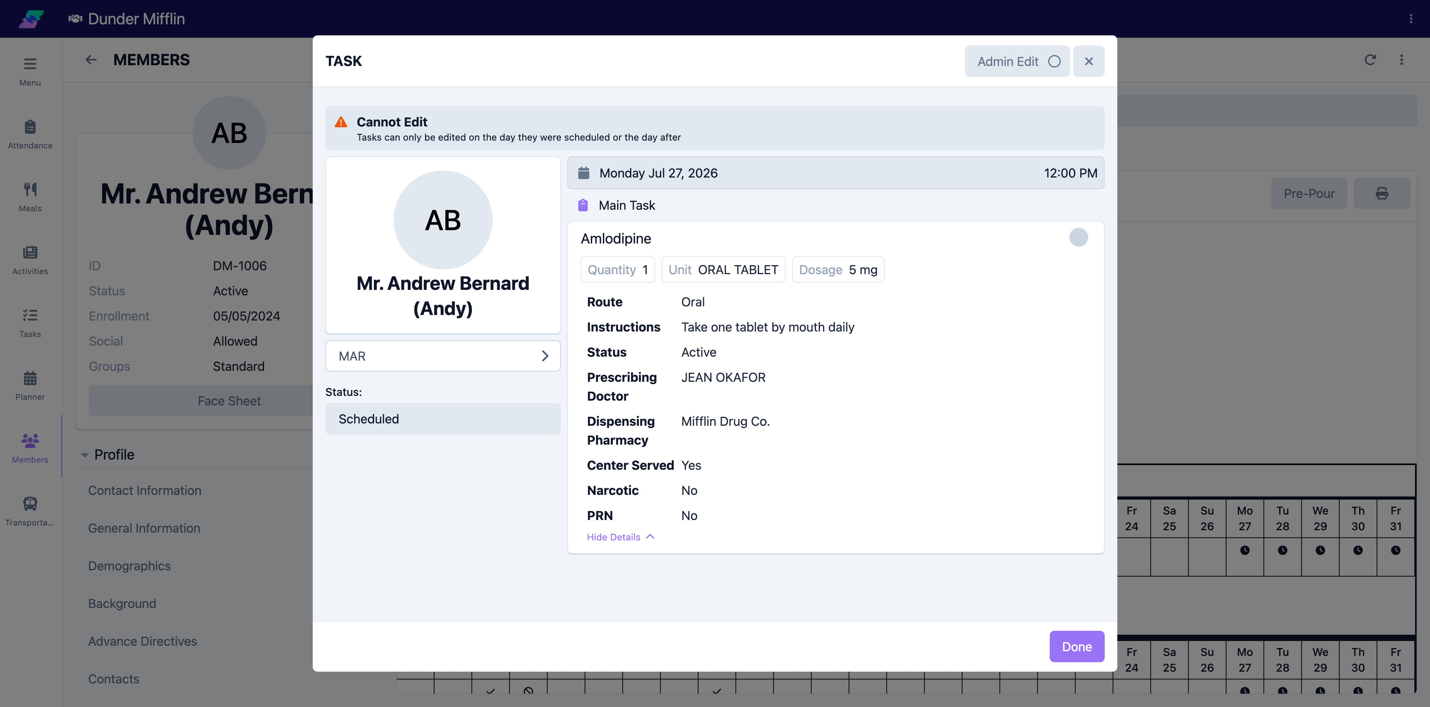Open the hamburger Menu icon
The image size is (1430, 707).
click(30, 64)
